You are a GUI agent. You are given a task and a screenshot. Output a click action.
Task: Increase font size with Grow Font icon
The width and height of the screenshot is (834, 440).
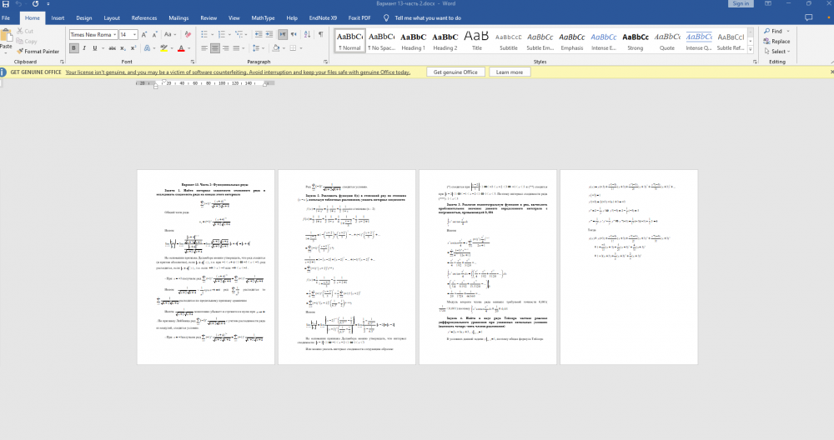coord(143,34)
